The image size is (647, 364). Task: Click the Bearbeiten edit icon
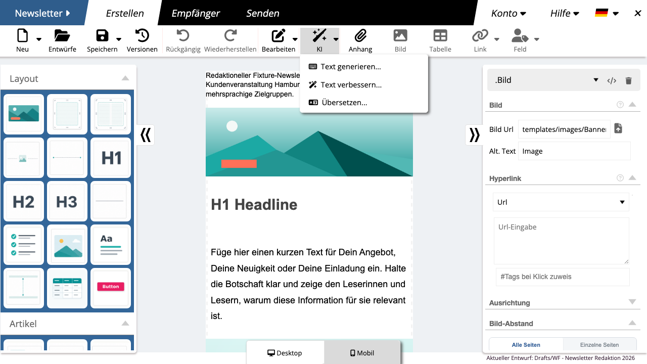pyautogui.click(x=279, y=35)
